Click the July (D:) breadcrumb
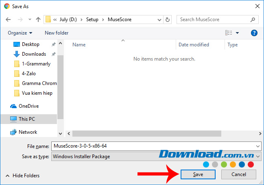264x185 pixels. (68, 20)
